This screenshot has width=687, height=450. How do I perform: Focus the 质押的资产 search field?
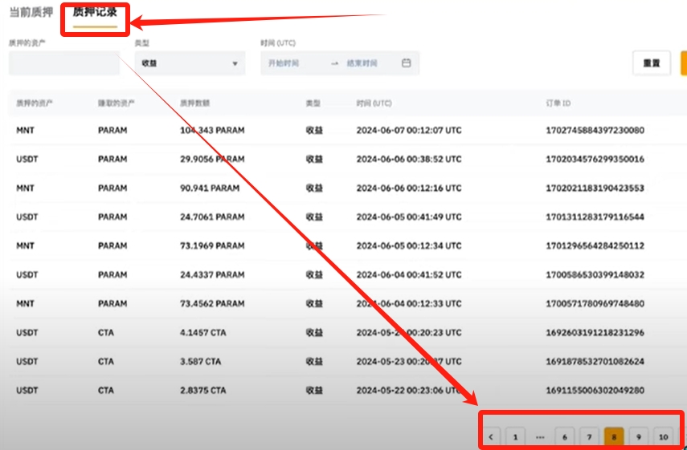tap(64, 63)
